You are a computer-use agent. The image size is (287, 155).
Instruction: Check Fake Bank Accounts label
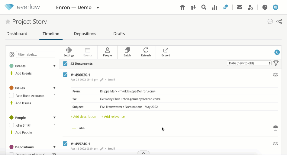11,95
